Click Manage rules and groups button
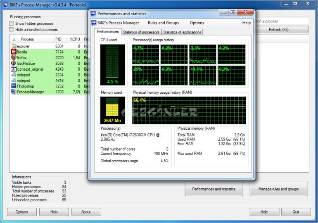Image resolution: width=318 pixels, height=223 pixels. 279,189
